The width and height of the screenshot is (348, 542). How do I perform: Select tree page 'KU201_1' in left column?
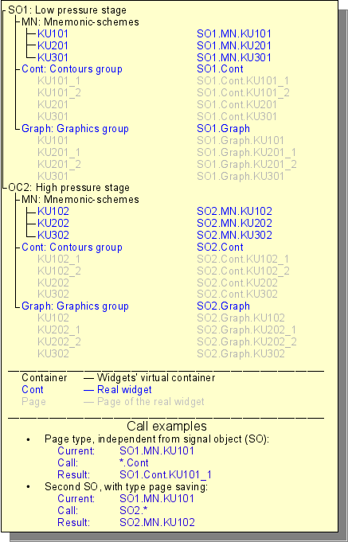point(59,152)
